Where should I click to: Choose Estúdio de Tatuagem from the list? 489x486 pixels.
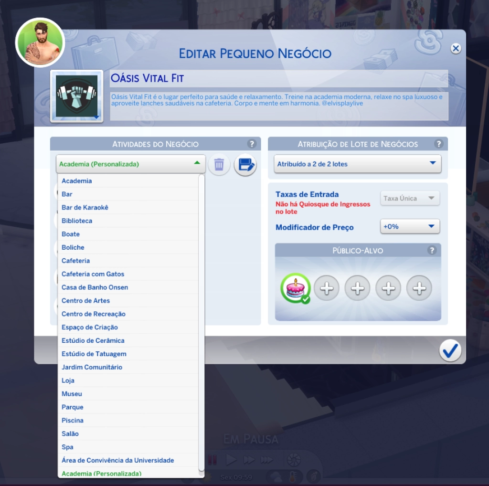[x=94, y=354]
